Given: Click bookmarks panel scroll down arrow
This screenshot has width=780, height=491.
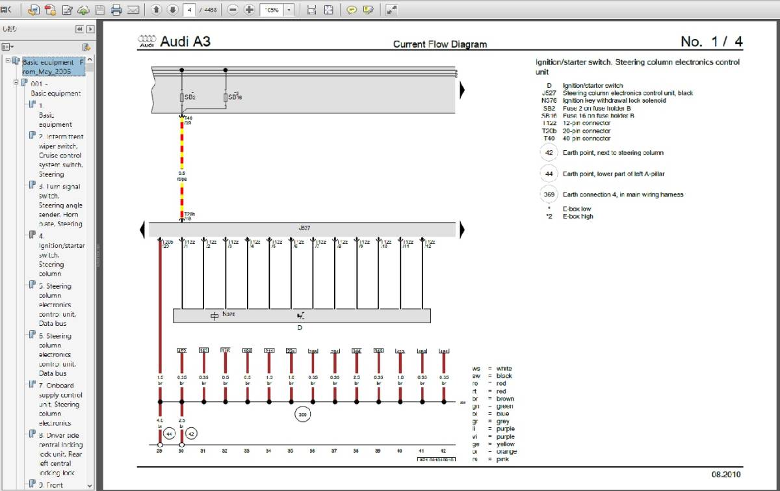Looking at the screenshot, I should point(90,485).
